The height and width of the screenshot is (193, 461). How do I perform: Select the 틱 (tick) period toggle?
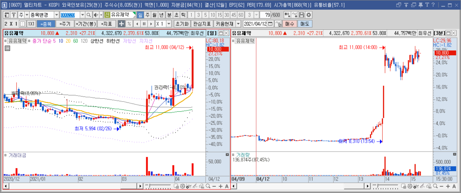183,15
